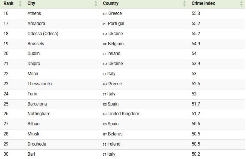Click the GR Greece country code in Athens row

coord(105,14)
